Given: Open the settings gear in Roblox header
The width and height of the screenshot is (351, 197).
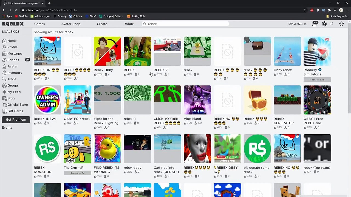Looking at the screenshot, I should click(x=341, y=24).
